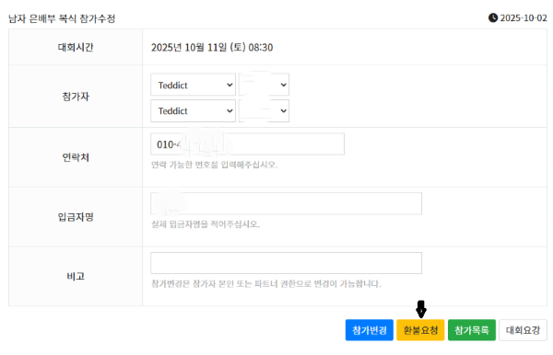Click the 참가변경 blue button
The height and width of the screenshot is (355, 553).
tap(370, 330)
